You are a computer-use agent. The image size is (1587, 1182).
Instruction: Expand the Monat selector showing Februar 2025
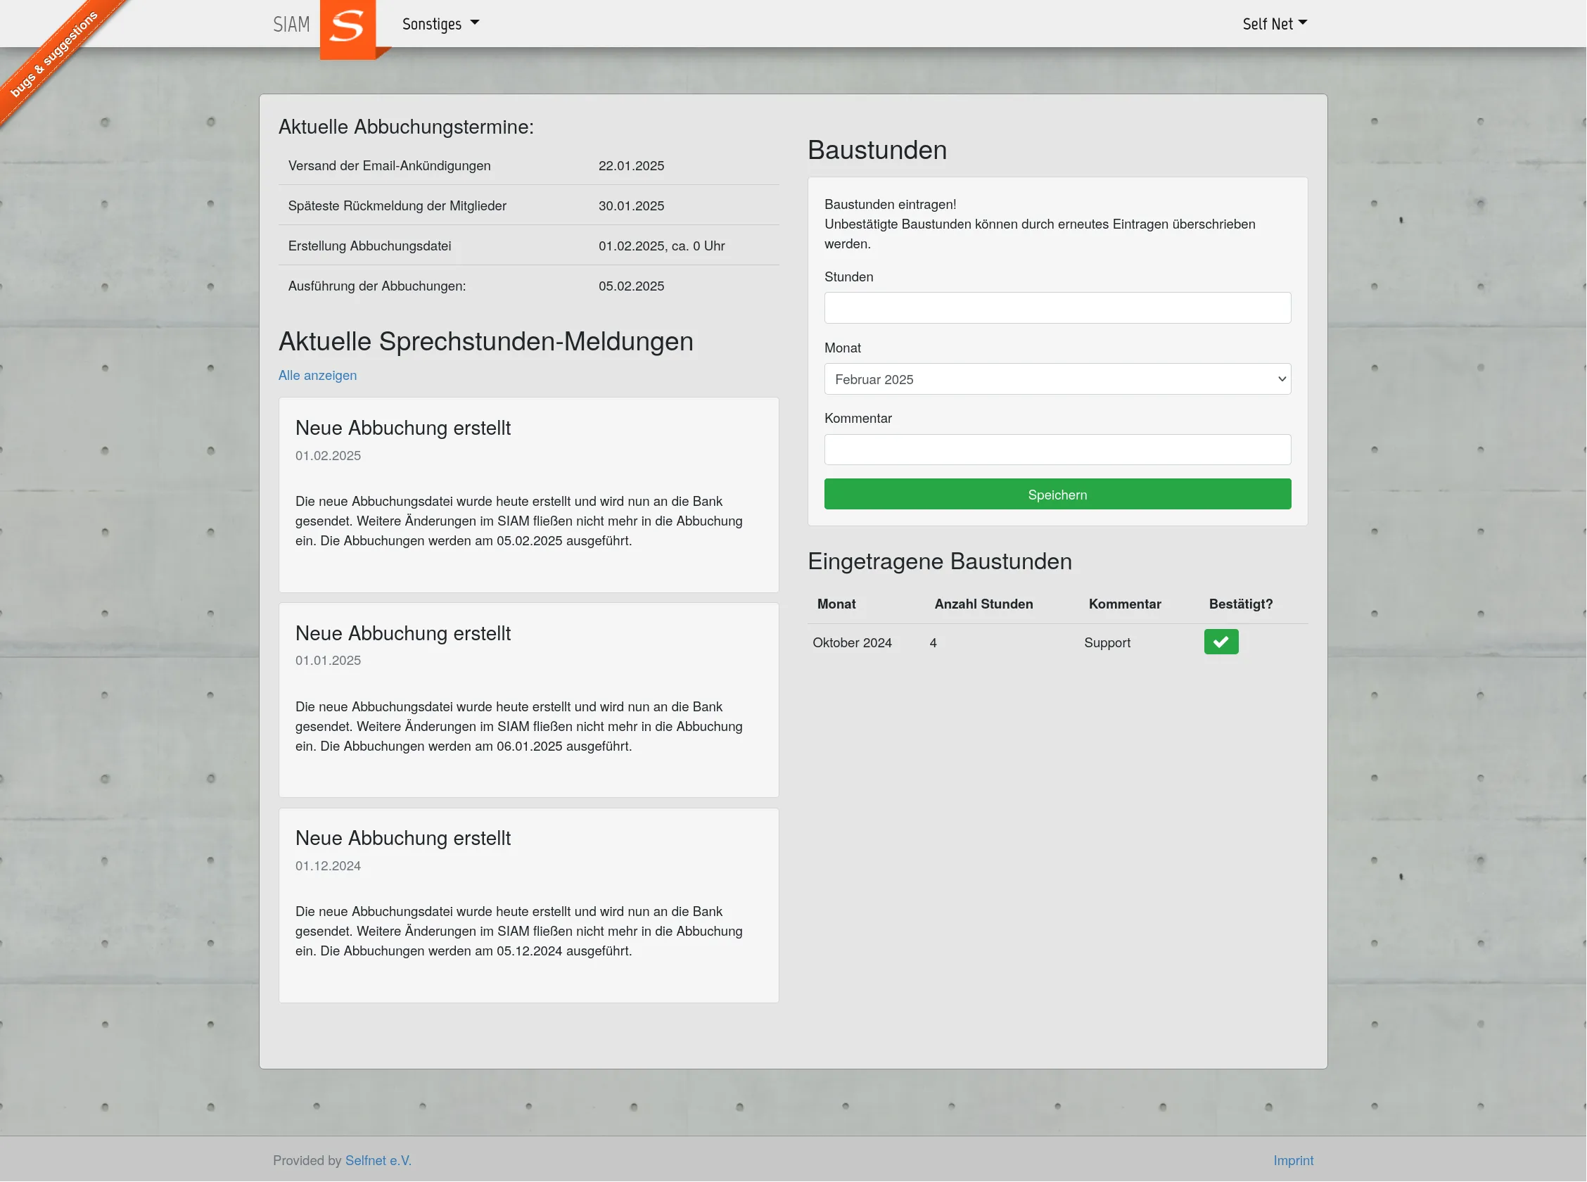click(x=1057, y=379)
